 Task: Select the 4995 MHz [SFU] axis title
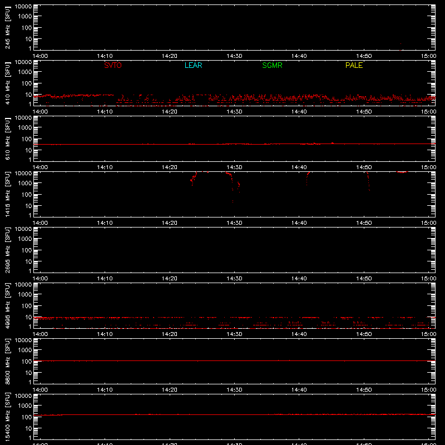(7, 305)
